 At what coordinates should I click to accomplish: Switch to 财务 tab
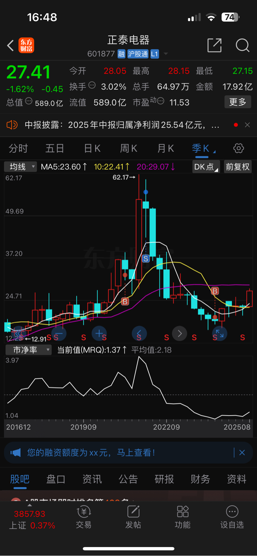(200, 479)
